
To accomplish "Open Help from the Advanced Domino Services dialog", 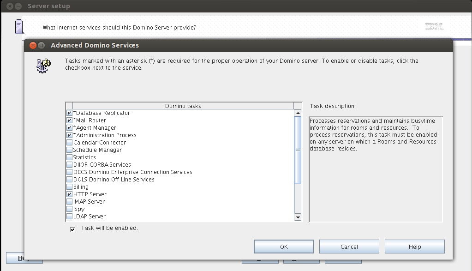I will [x=414, y=246].
